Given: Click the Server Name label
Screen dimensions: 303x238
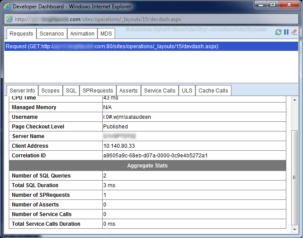Looking at the screenshot, I should [28, 136].
